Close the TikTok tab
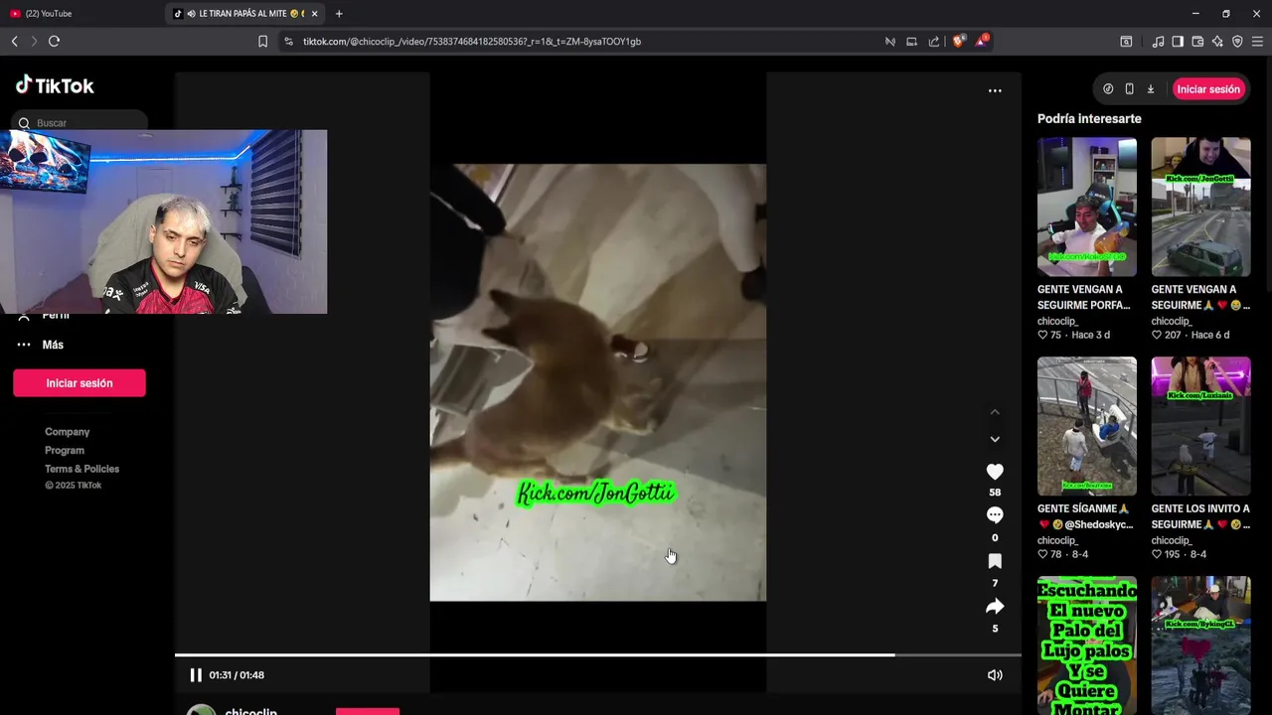 [x=315, y=14]
